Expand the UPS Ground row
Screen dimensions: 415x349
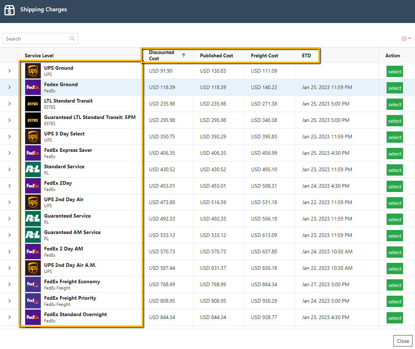[9, 71]
